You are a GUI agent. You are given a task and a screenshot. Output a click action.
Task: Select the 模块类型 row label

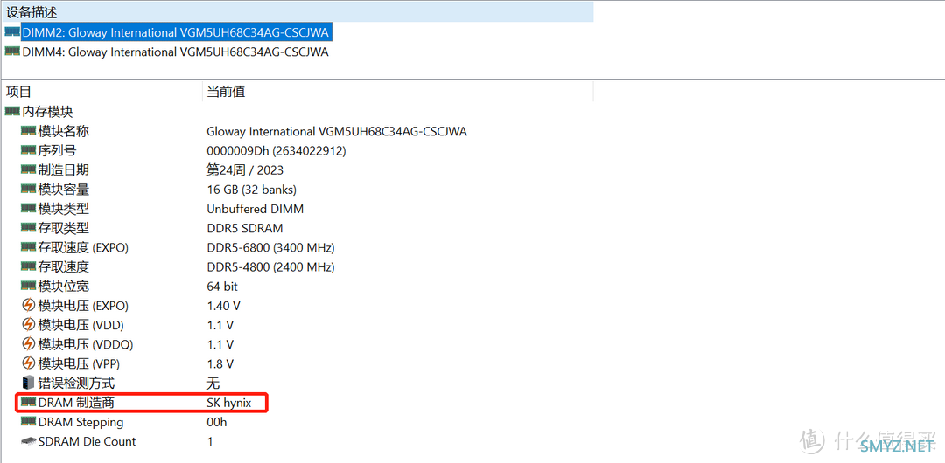point(63,209)
